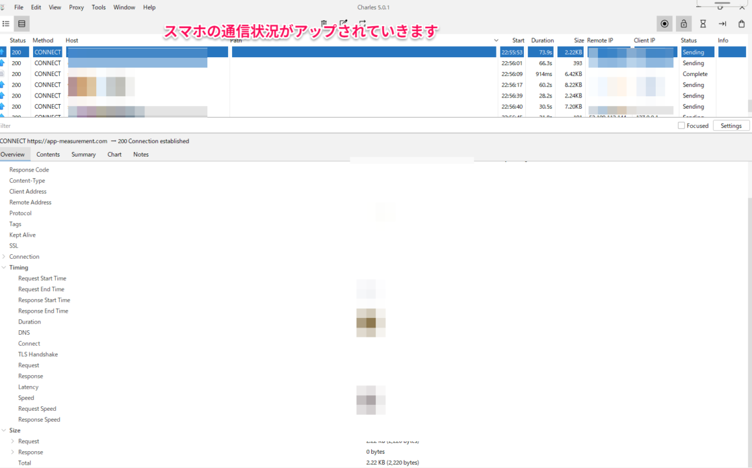Select the DNS timing row
This screenshot has width=752, height=468.
point(374,333)
